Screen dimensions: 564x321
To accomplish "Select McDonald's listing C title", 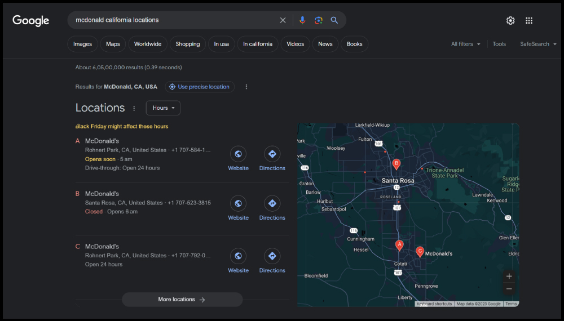I will pos(102,247).
